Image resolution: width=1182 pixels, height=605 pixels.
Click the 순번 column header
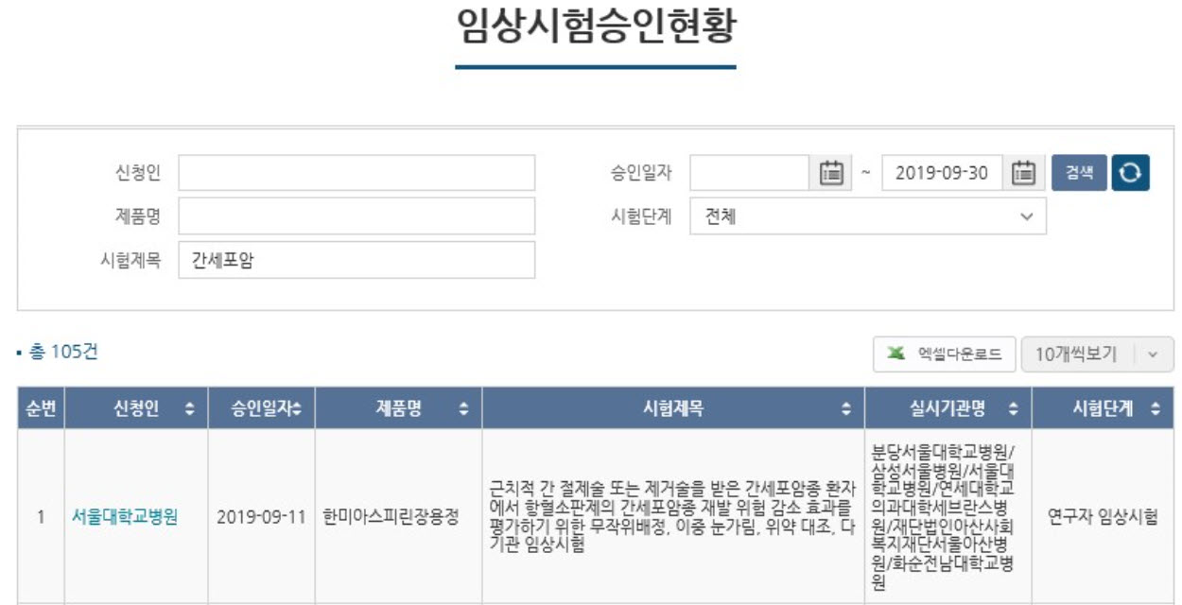tap(41, 409)
